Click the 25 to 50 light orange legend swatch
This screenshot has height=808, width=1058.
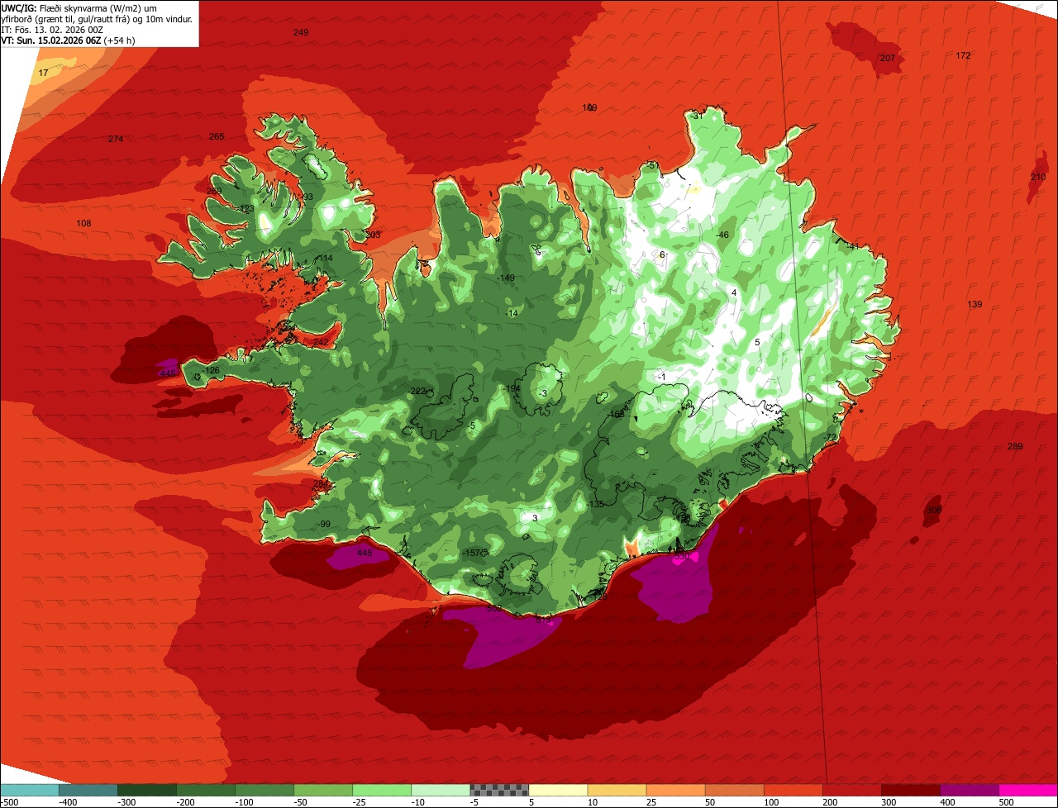676,790
